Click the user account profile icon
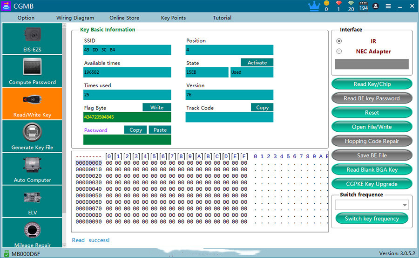Viewport: 419px width, 258px height. coord(376,6)
